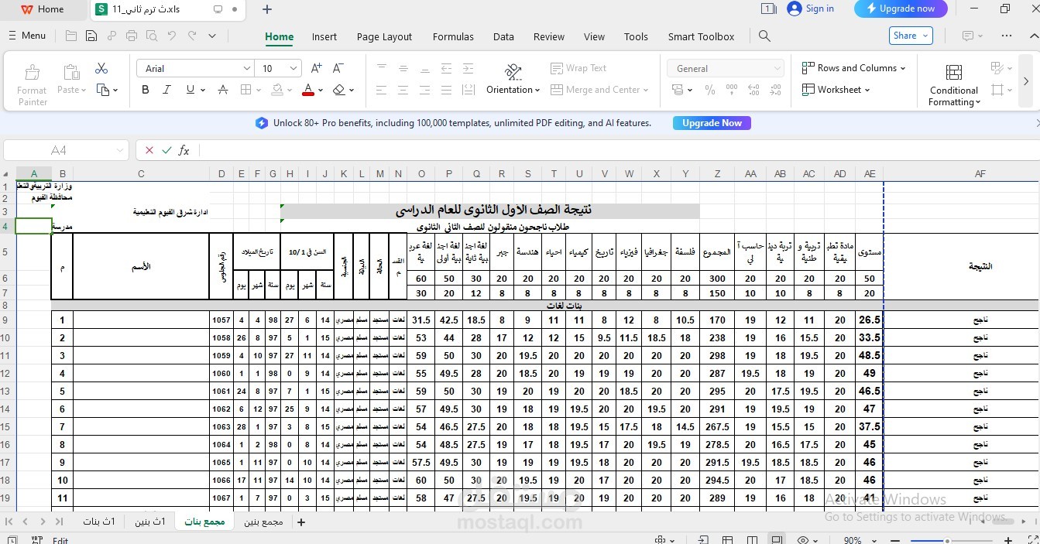Click the Print icon
Screen dimensions: 1040x544
click(132, 36)
